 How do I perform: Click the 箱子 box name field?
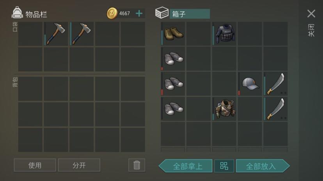190,14
